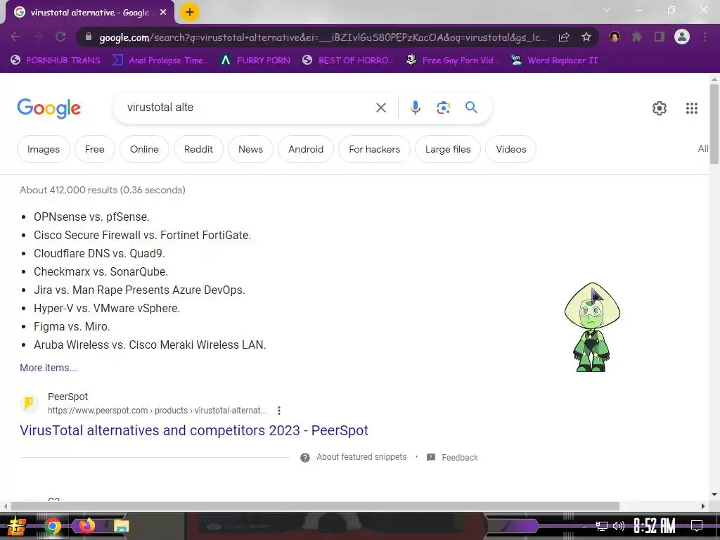Open Google quick settings gear

point(660,108)
